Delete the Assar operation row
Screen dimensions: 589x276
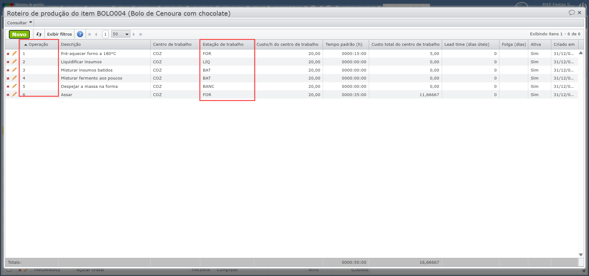click(8, 95)
